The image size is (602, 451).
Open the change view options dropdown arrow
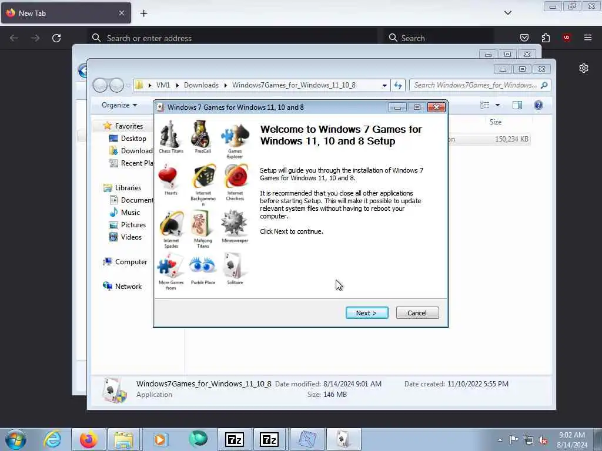click(x=497, y=105)
